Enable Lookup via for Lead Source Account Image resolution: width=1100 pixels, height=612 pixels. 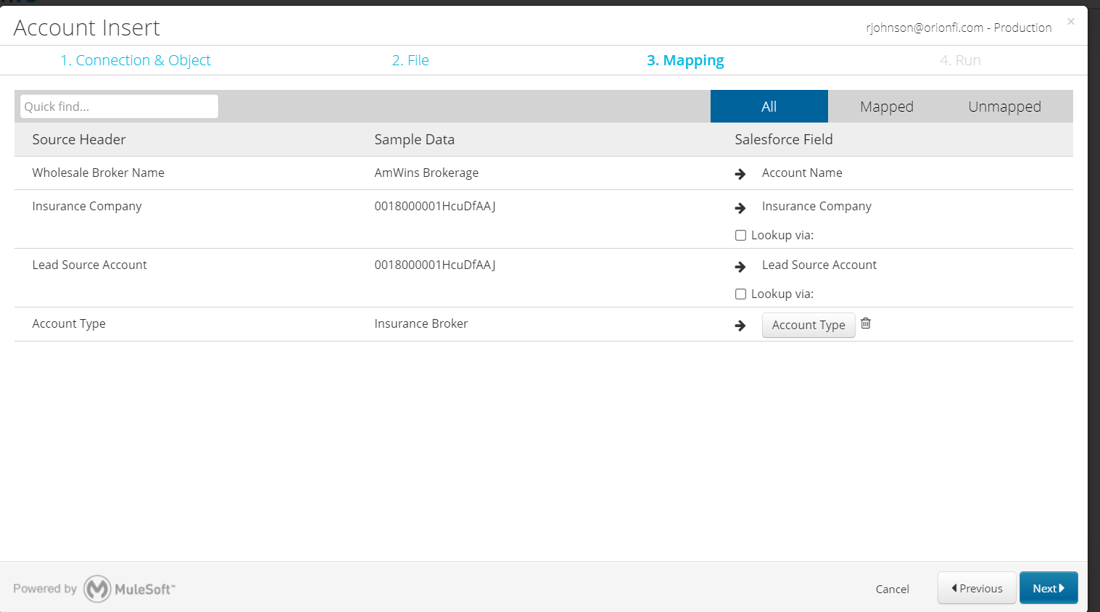pos(740,294)
